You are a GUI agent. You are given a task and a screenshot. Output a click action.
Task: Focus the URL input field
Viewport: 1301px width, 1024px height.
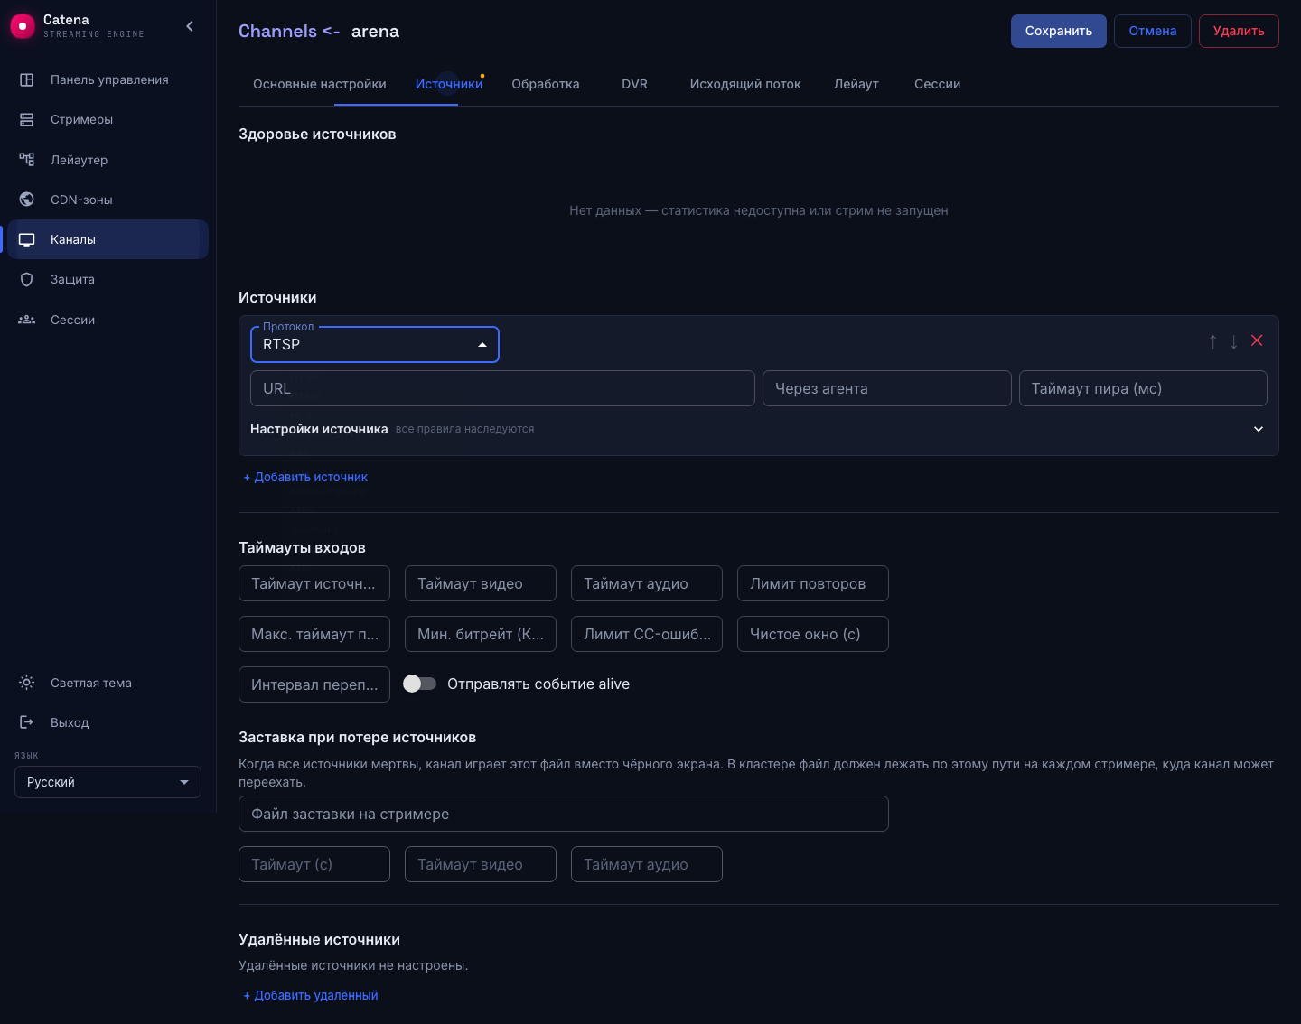point(502,388)
